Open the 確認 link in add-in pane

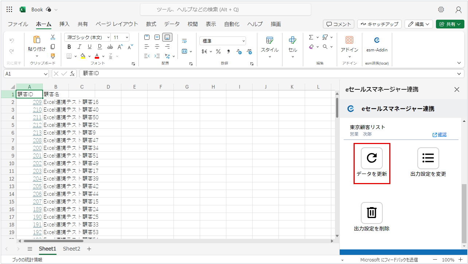click(x=440, y=135)
